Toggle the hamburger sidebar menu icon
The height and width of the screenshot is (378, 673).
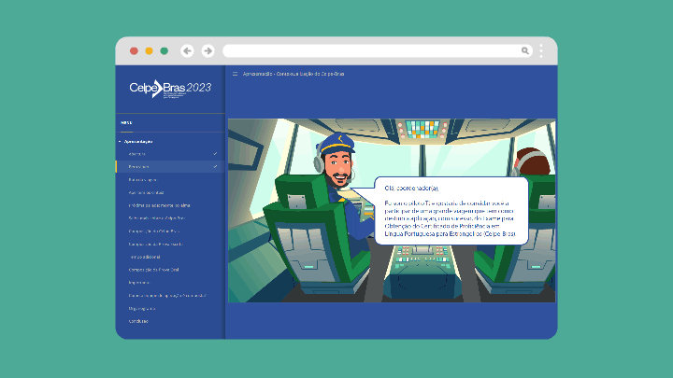click(234, 73)
